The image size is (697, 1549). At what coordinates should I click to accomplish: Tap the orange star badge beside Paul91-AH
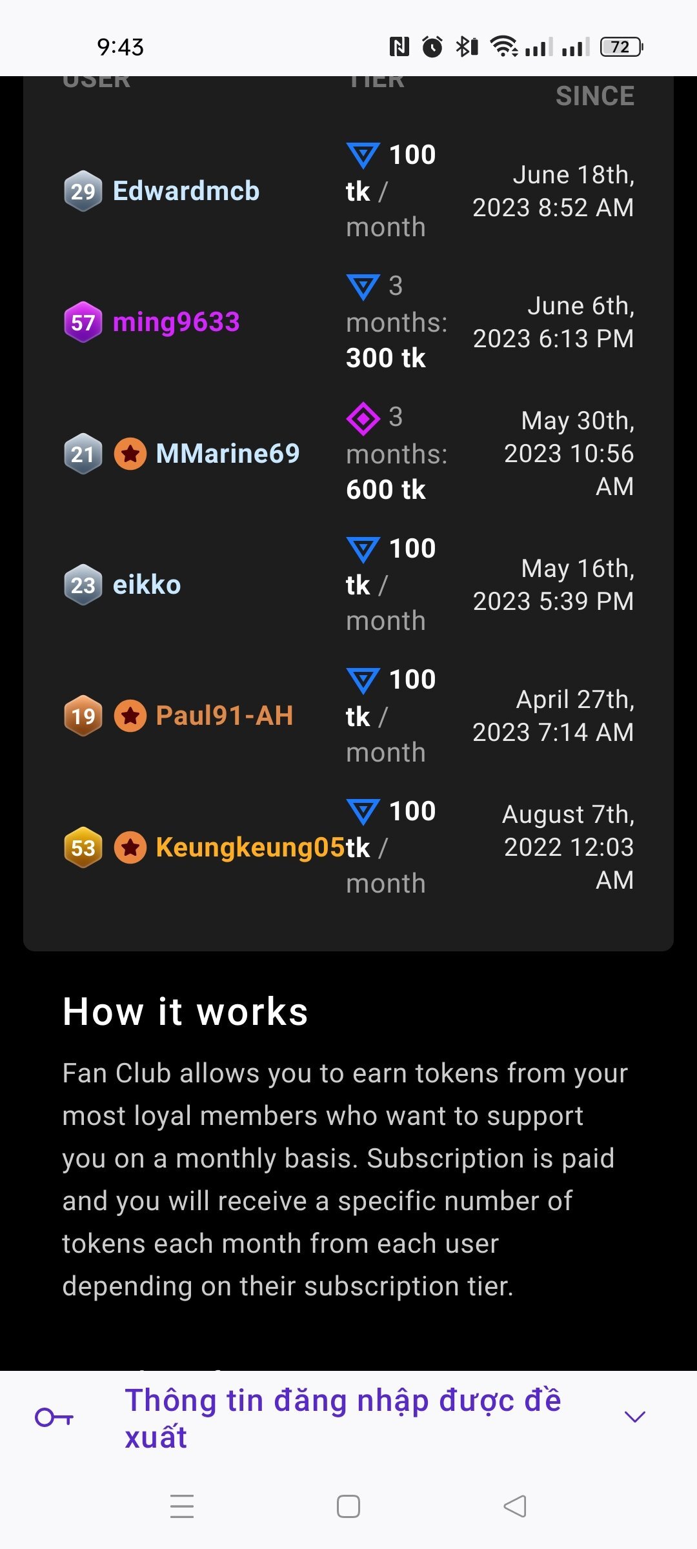(x=130, y=716)
